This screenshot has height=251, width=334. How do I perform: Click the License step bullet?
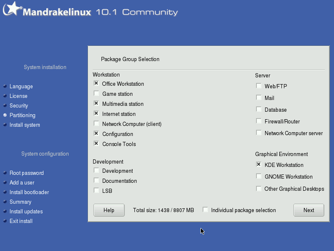[5, 96]
